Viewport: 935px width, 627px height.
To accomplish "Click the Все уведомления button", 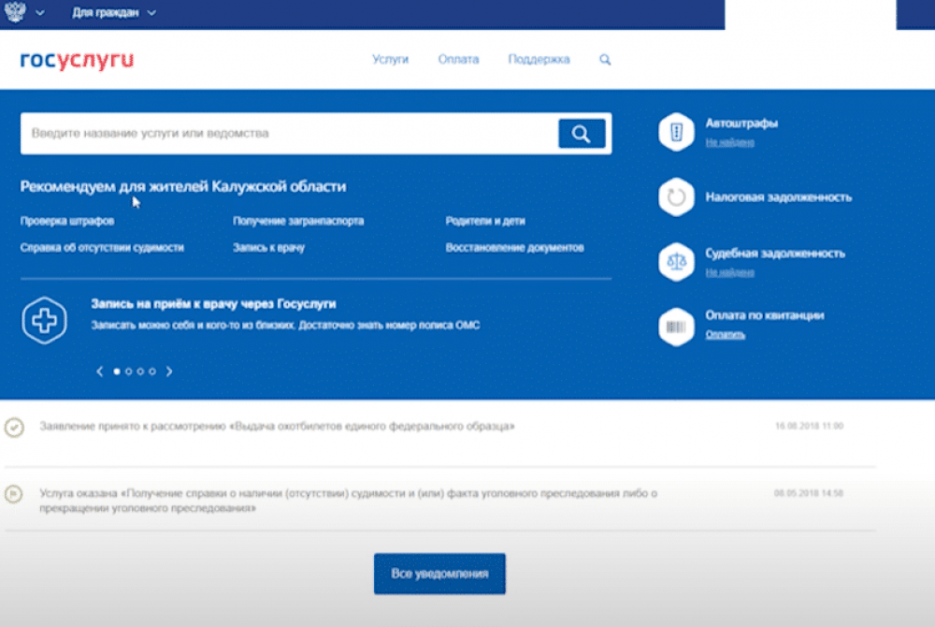I will (x=439, y=574).
